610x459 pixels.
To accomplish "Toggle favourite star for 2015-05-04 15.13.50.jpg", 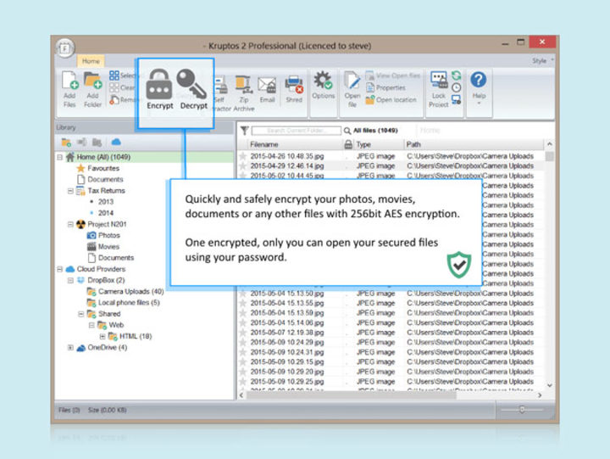I will click(242, 293).
